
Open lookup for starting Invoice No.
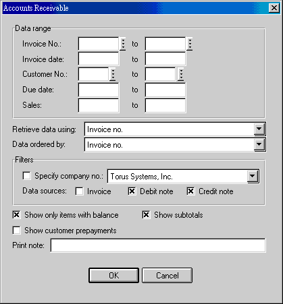pos(123,44)
